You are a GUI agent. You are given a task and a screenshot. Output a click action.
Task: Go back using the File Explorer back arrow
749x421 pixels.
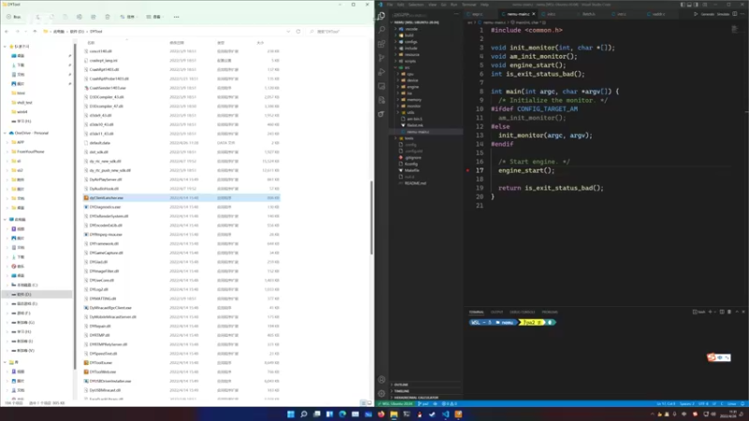click(x=7, y=32)
